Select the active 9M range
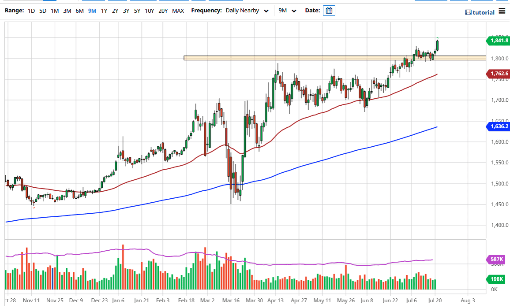510x308 pixels. (x=92, y=11)
